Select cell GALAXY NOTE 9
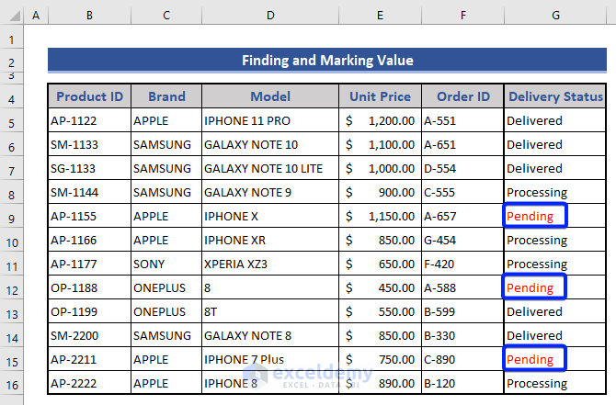The image size is (616, 405). tap(270, 192)
